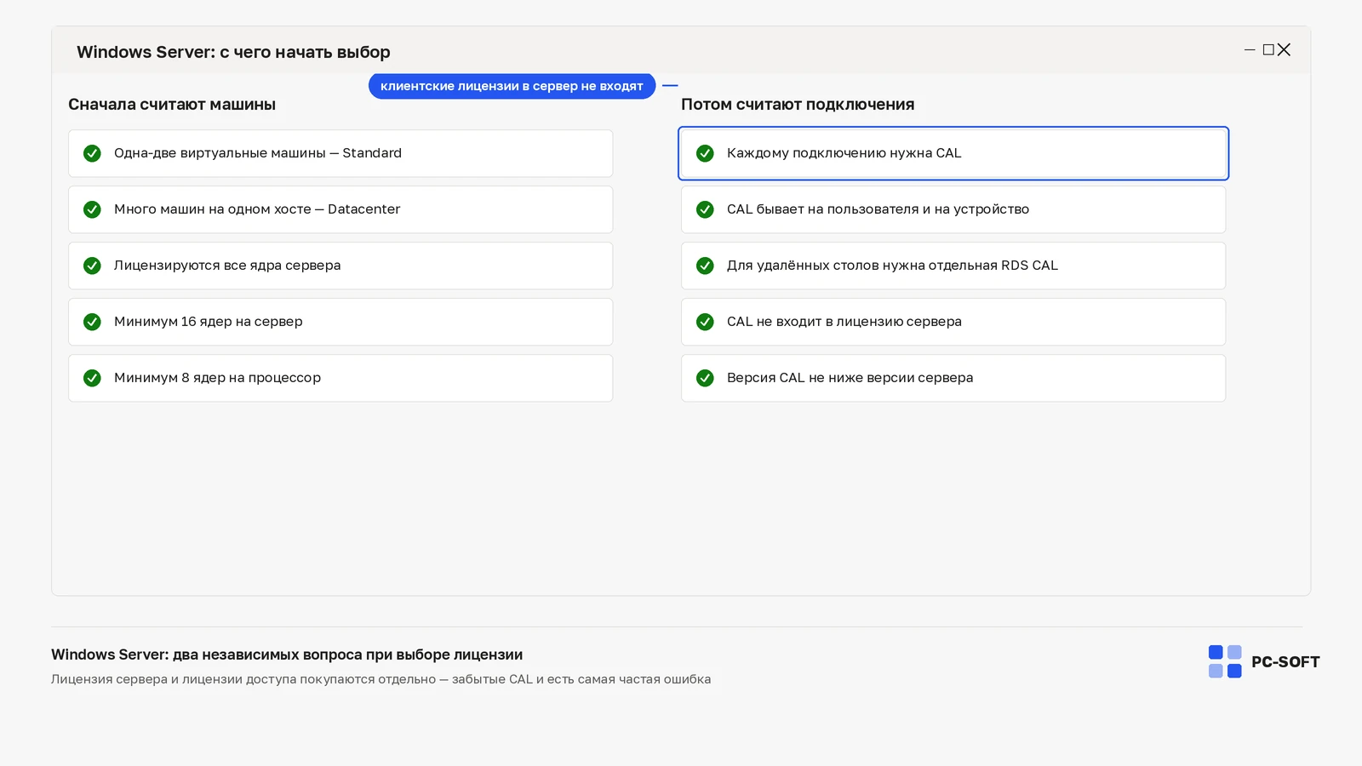Image resolution: width=1362 pixels, height=766 pixels.
Task: Click the checkmark icon of 'Лицензируются все ядра сервера'
Action: pyautogui.click(x=92, y=266)
